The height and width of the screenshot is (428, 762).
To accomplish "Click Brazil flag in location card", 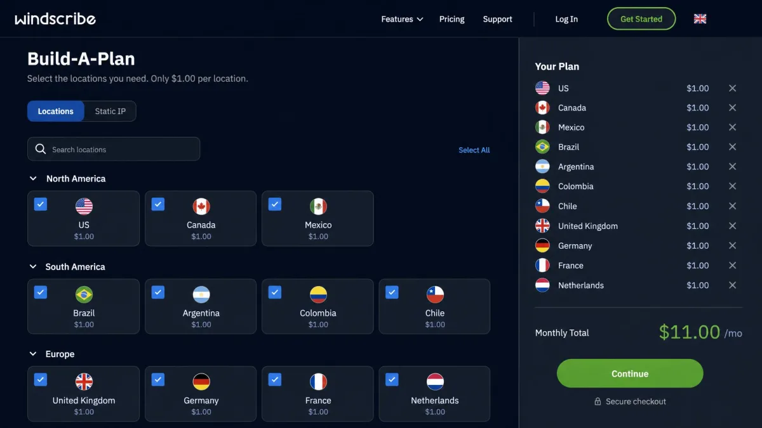I will coord(84,295).
